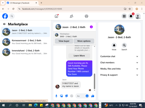Click the chat scrollbar thumb
The height and width of the screenshot is (108, 145).
(95, 81)
